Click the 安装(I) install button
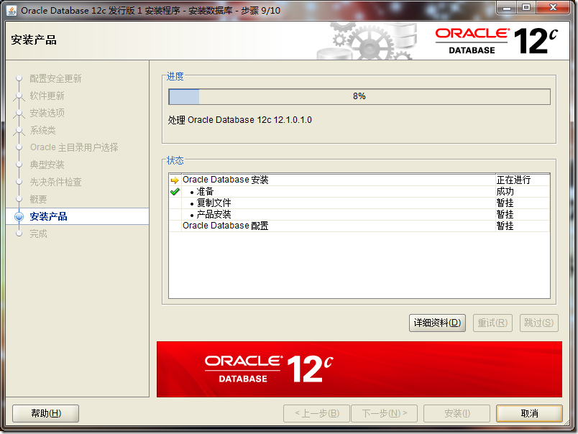Image resolution: width=578 pixels, height=434 pixels. coord(457,413)
